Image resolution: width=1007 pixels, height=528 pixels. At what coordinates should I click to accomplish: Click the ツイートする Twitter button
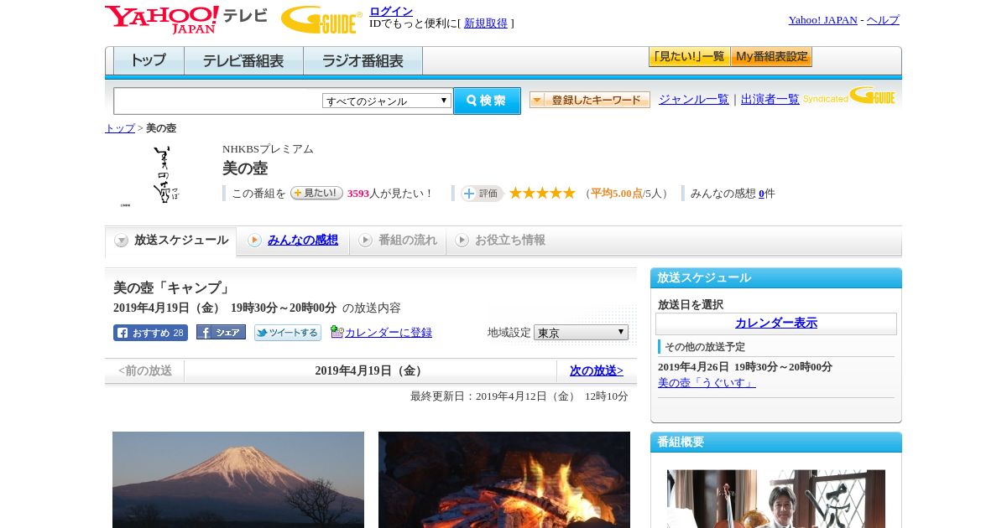tap(288, 333)
